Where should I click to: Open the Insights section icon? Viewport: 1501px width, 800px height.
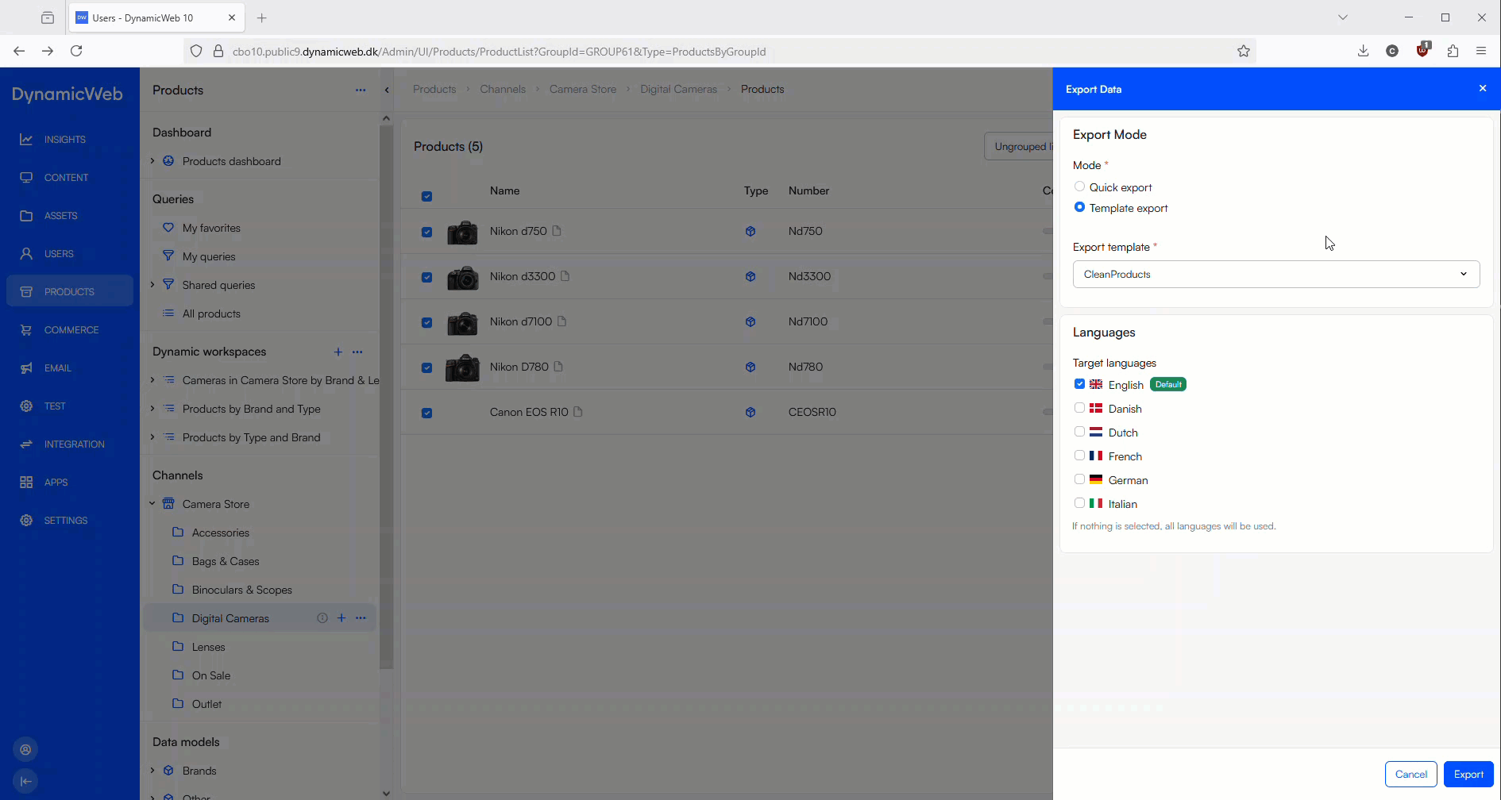26,140
